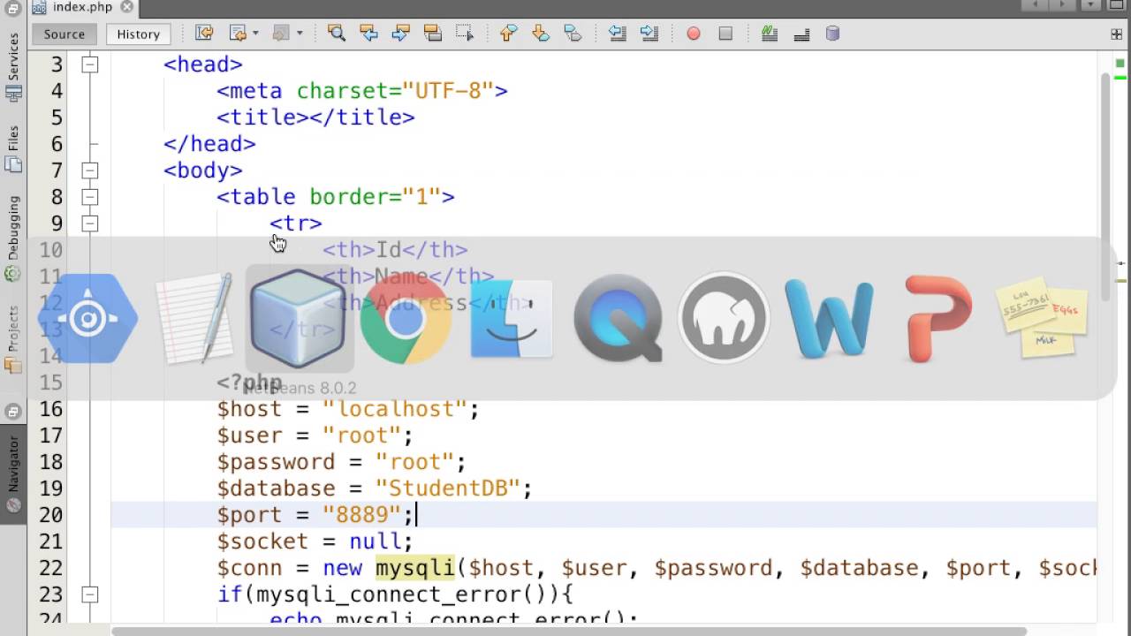Image resolution: width=1131 pixels, height=636 pixels.
Task: Toggle bookmark on current line
Action: 573,34
